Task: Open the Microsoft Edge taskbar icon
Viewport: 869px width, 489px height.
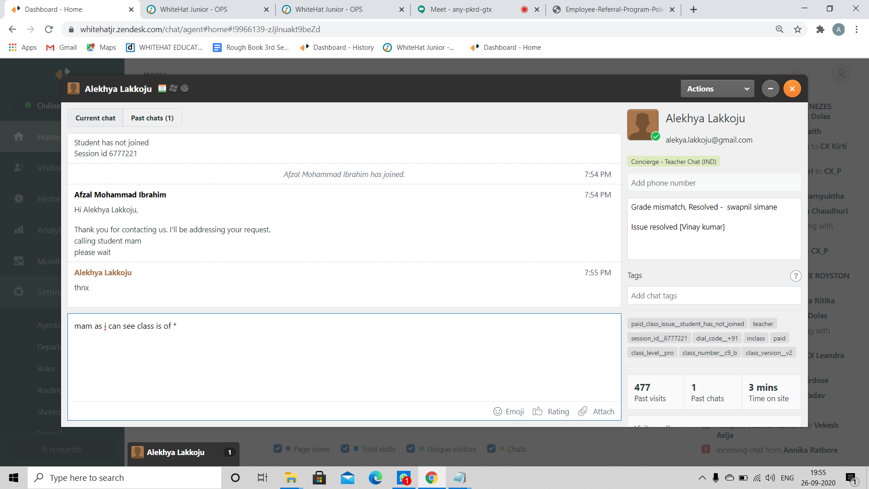Action: pyautogui.click(x=375, y=478)
